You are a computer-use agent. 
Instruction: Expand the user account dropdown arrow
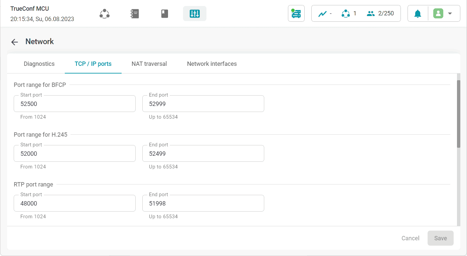coord(450,14)
